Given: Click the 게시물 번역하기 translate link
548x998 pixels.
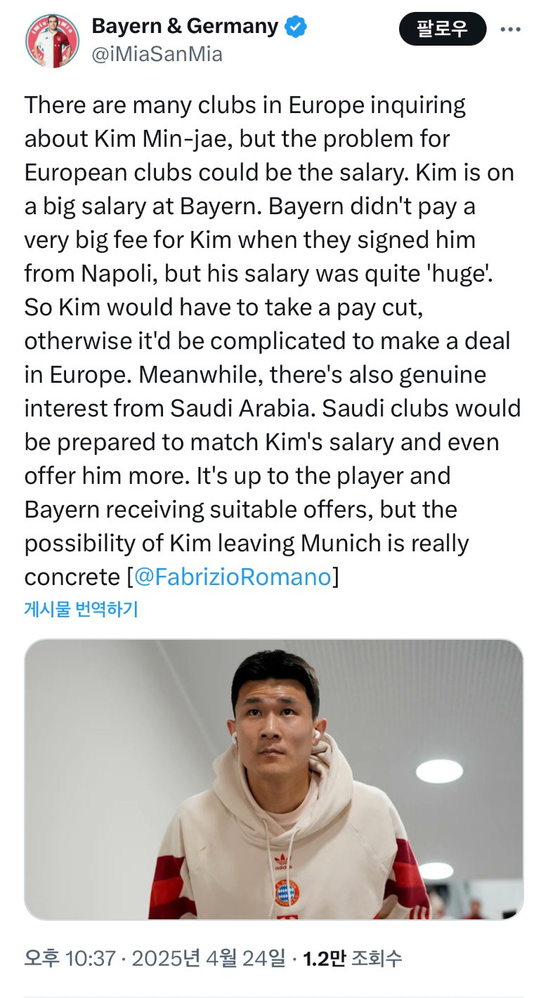Looking at the screenshot, I should coord(81,608).
